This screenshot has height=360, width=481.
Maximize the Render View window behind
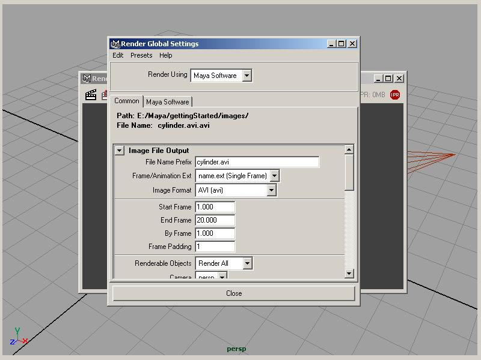coord(388,79)
